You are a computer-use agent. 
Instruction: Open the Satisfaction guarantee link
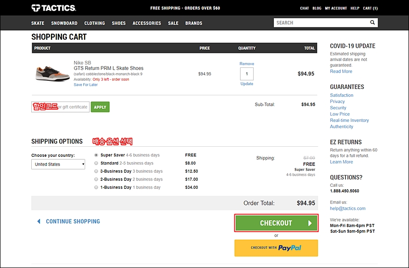(x=342, y=95)
